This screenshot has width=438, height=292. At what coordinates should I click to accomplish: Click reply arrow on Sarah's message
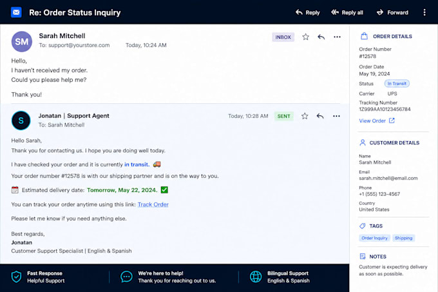click(x=321, y=37)
